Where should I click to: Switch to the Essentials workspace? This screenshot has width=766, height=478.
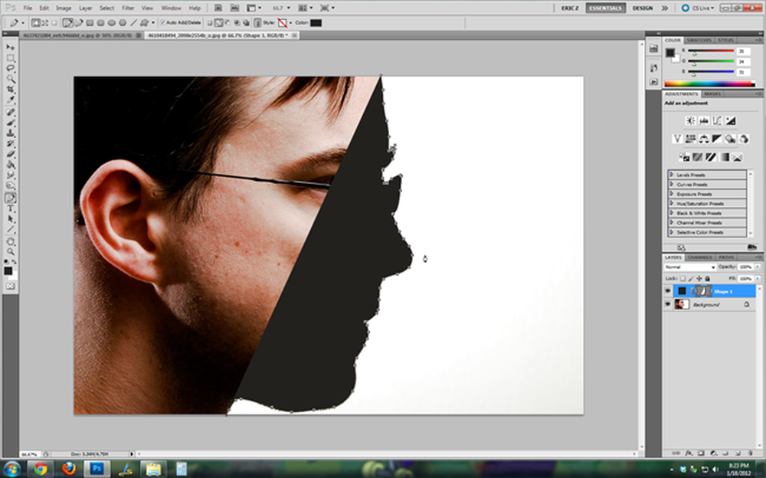[x=605, y=8]
